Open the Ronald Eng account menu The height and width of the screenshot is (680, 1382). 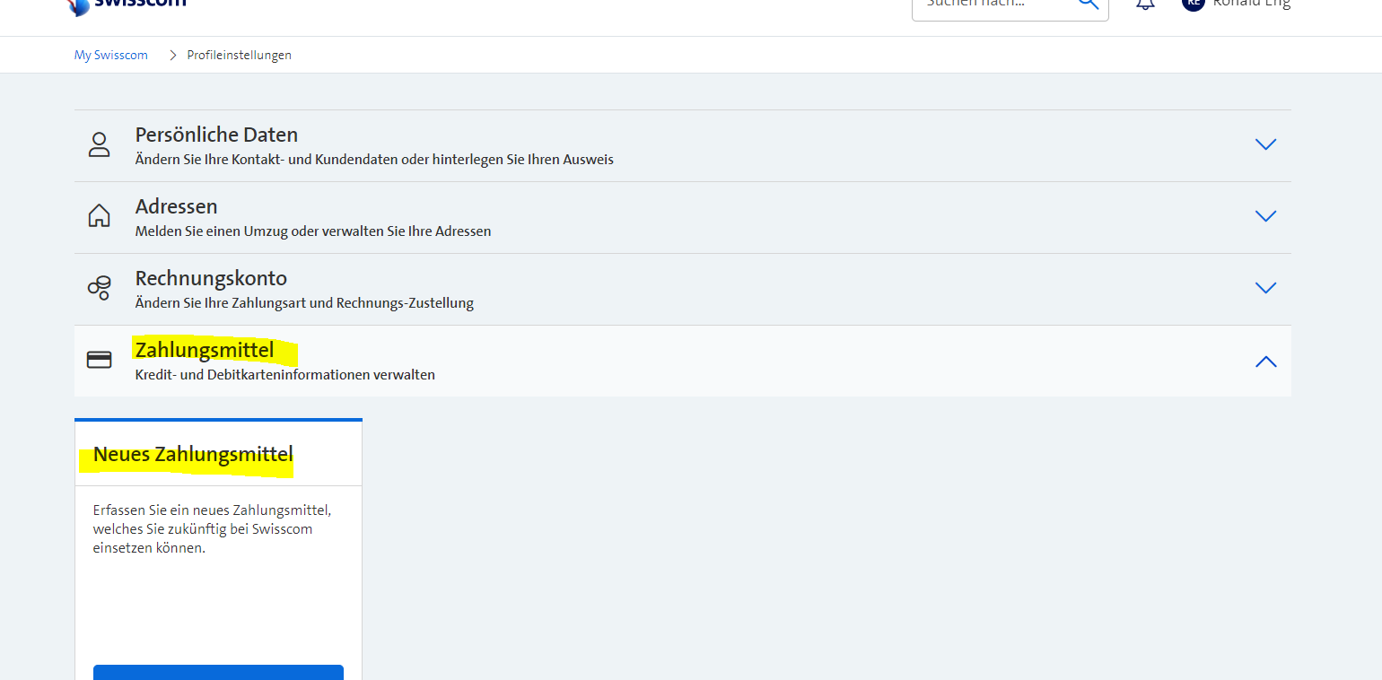point(1251,4)
